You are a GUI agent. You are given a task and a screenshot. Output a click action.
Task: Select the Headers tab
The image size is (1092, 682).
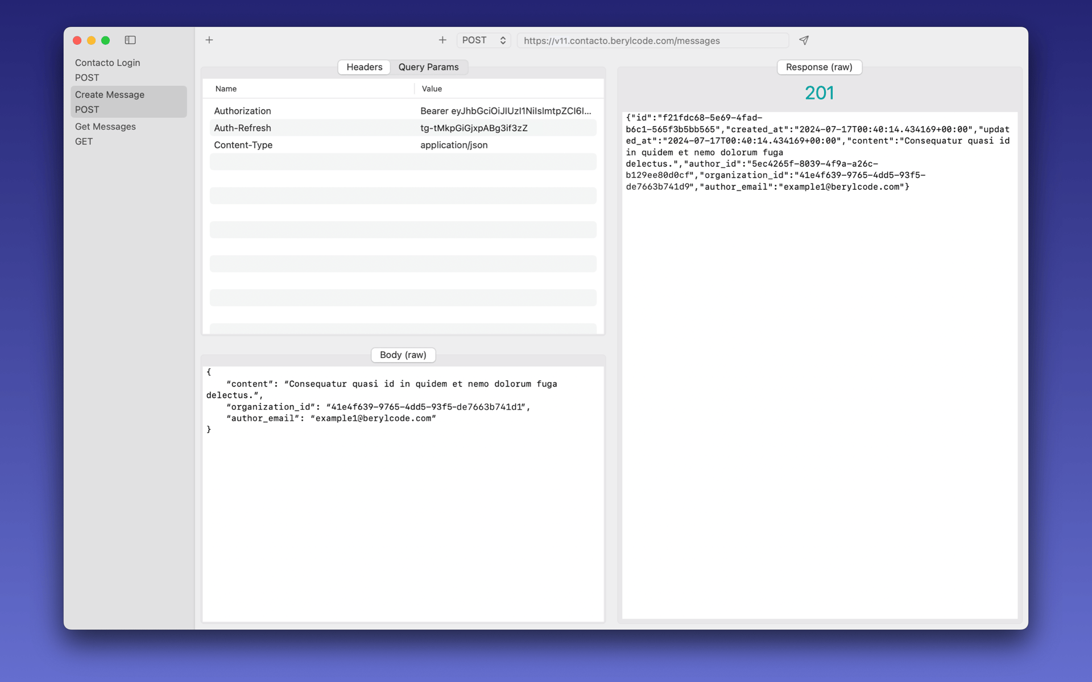[x=364, y=67]
